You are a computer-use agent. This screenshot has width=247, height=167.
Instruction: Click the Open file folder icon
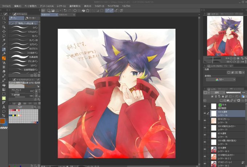(x=53, y=11)
